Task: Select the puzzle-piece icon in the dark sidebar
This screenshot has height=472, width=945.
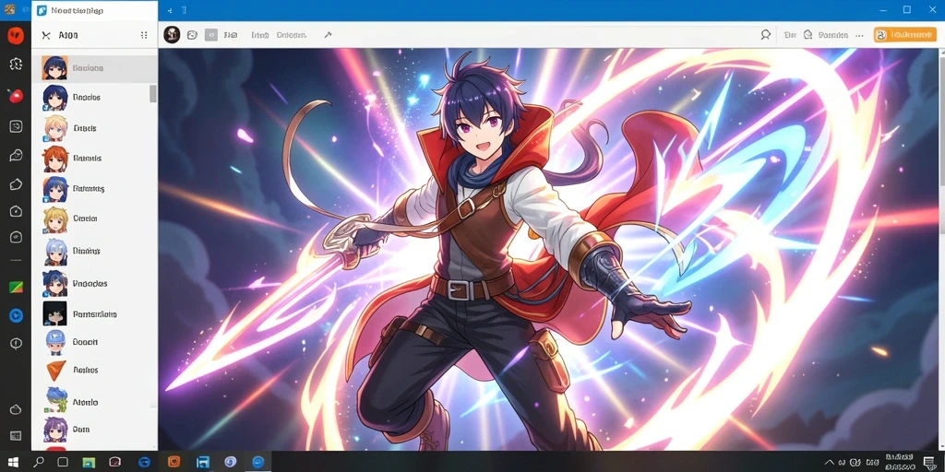Action: [x=16, y=64]
